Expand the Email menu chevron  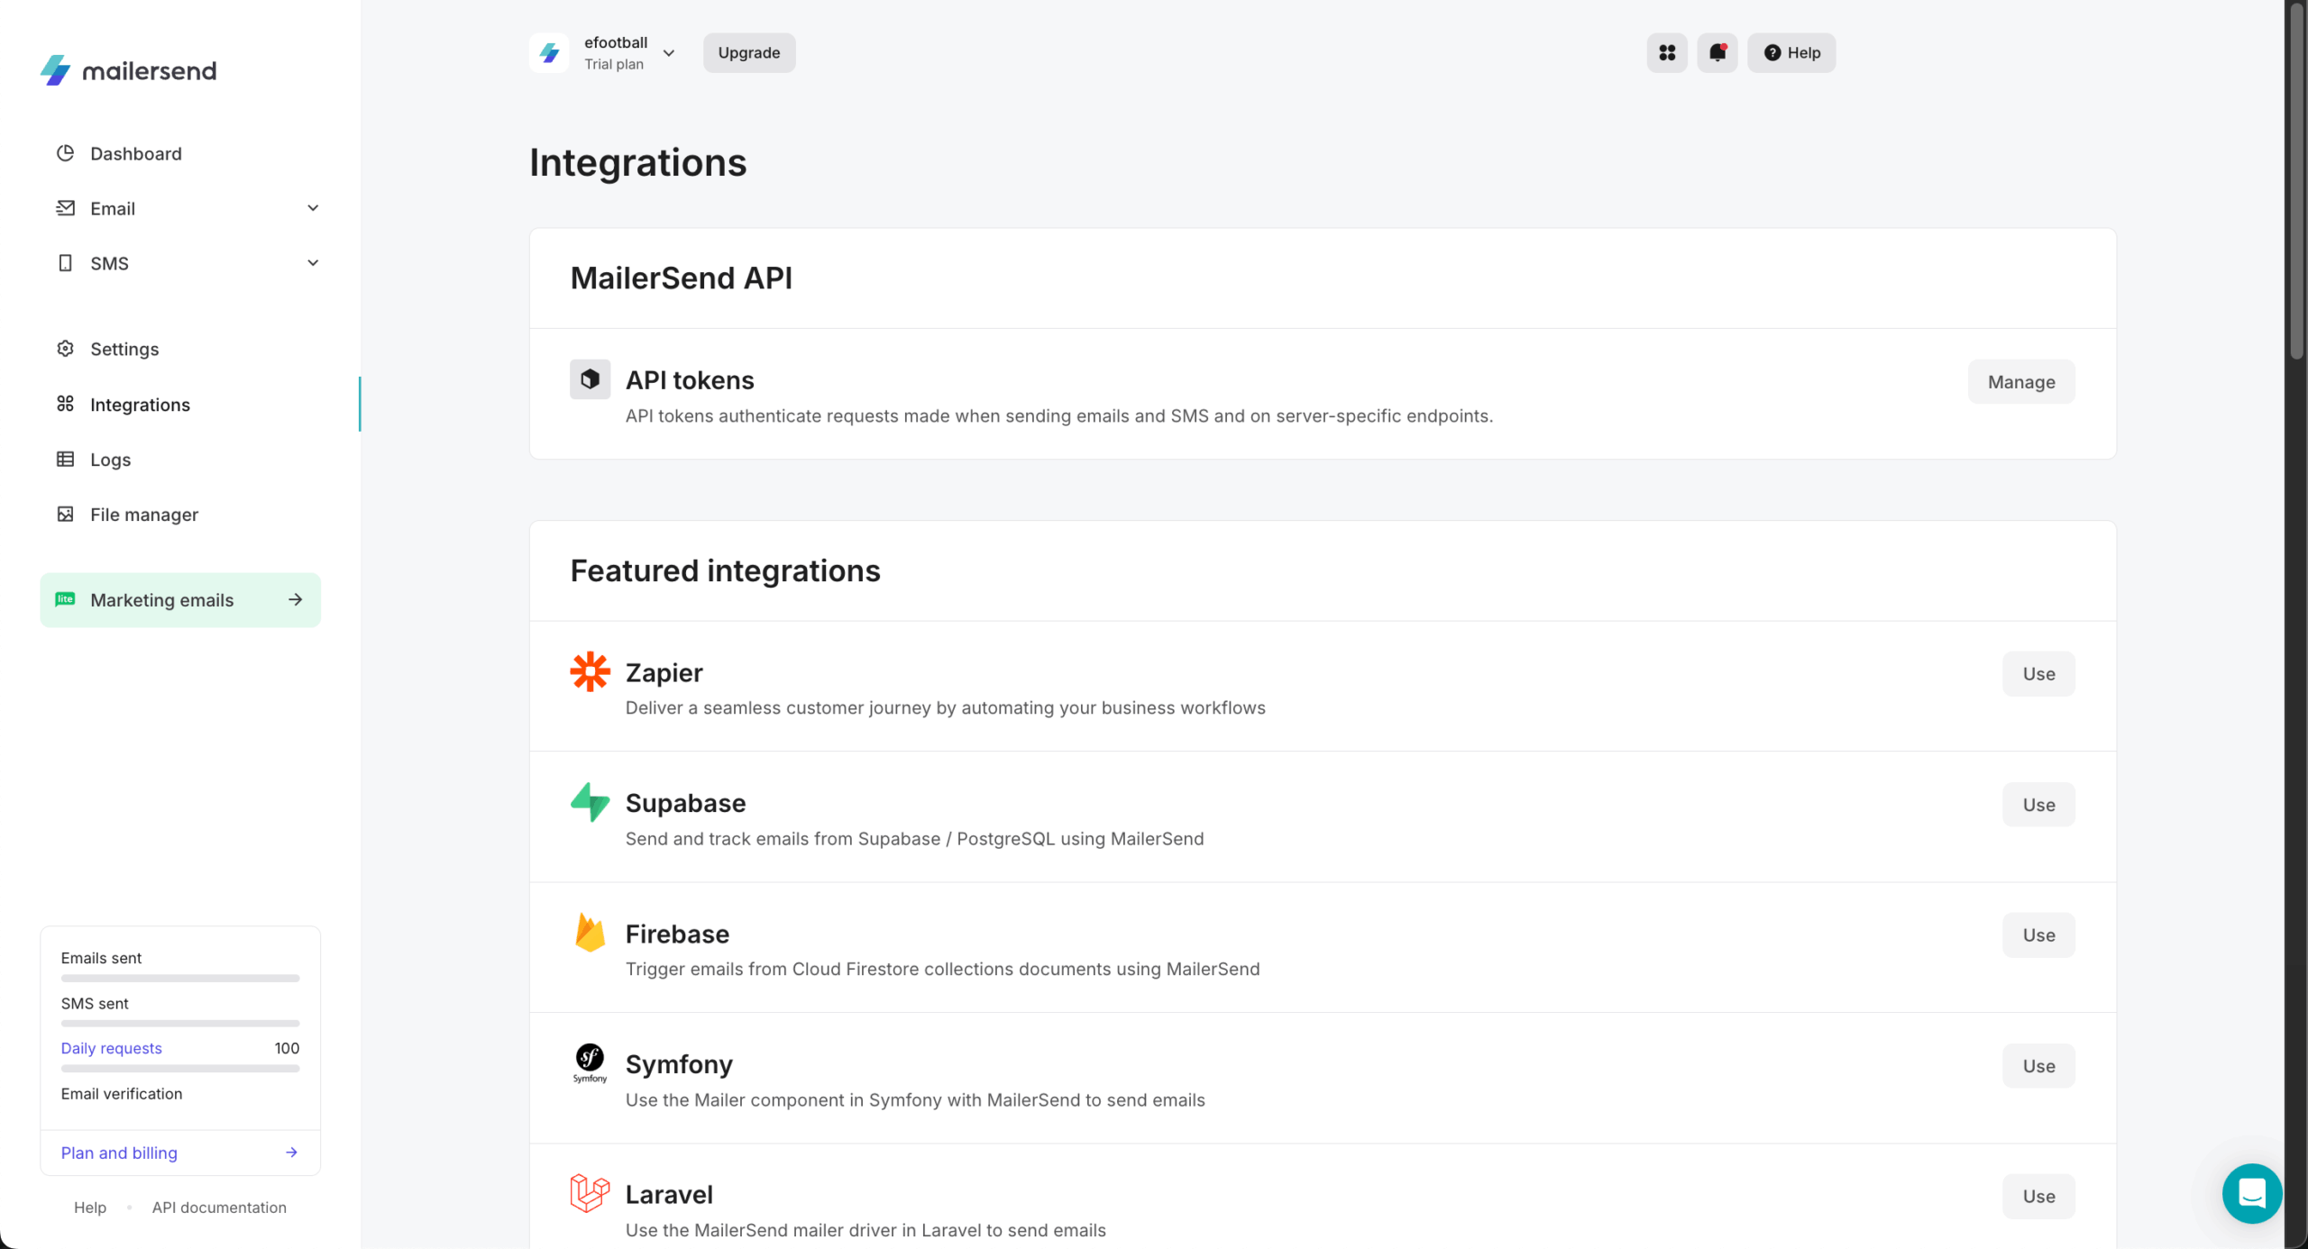coord(313,208)
